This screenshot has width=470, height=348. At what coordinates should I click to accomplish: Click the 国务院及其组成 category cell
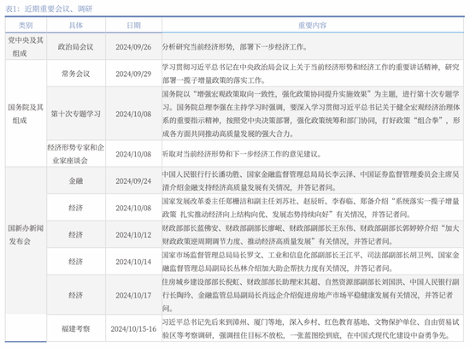click(26, 114)
